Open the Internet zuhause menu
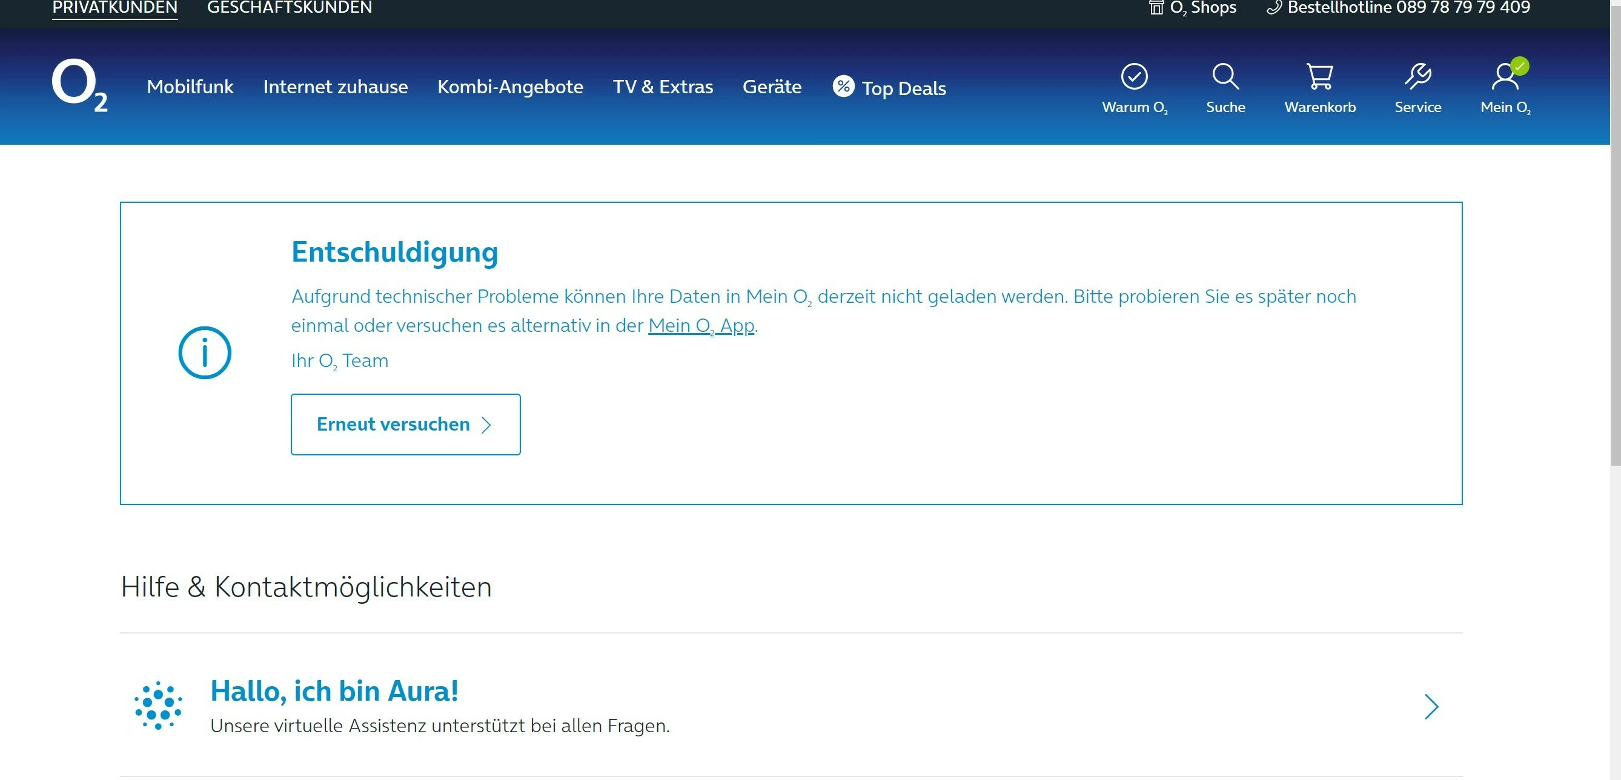Screen dimensions: 1621x780 point(336,87)
